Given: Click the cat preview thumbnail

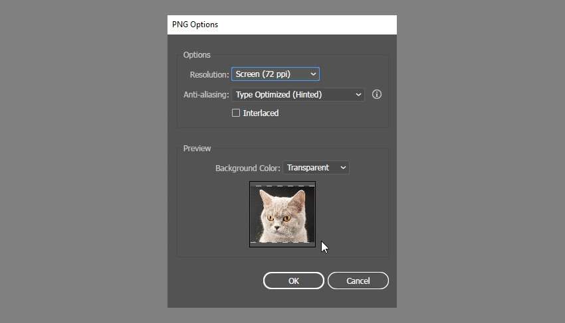Looking at the screenshot, I should (282, 214).
